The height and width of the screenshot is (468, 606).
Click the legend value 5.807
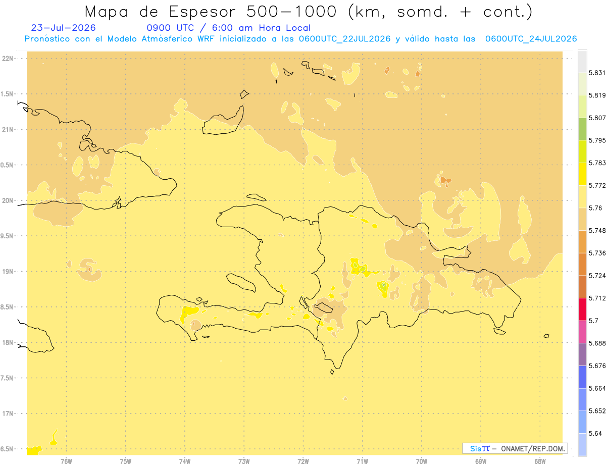(x=597, y=118)
